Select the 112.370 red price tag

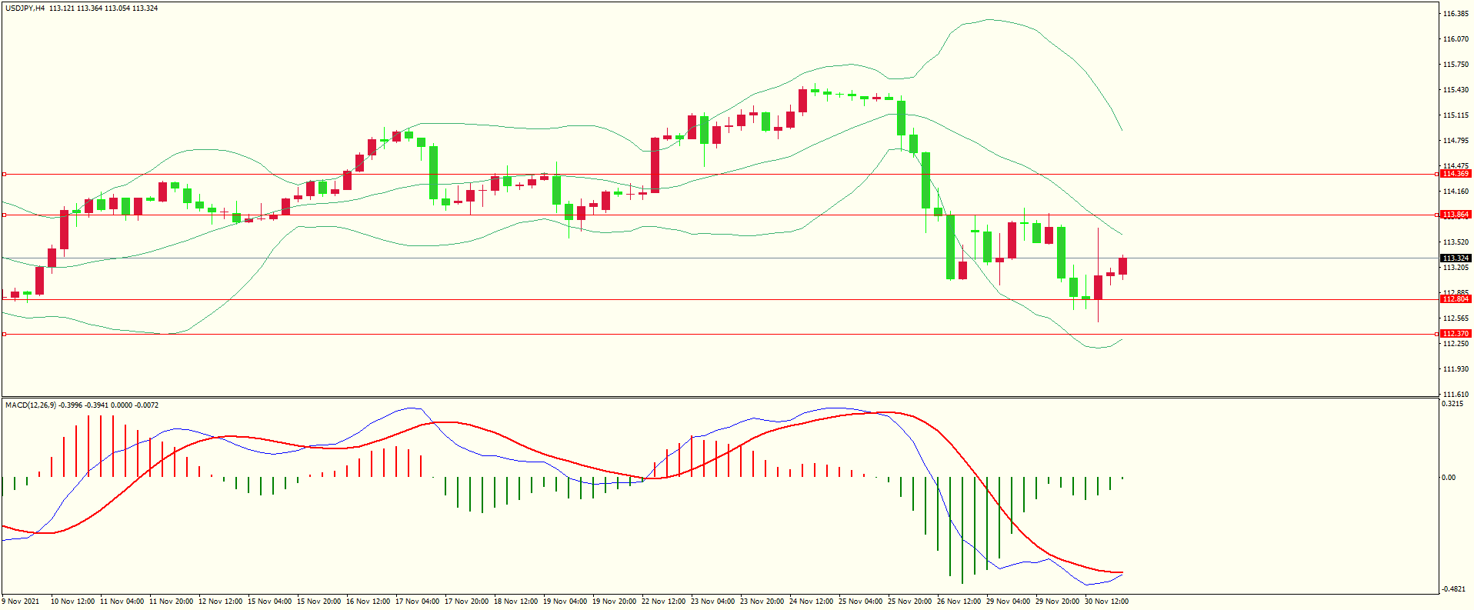pyautogui.click(x=1456, y=334)
